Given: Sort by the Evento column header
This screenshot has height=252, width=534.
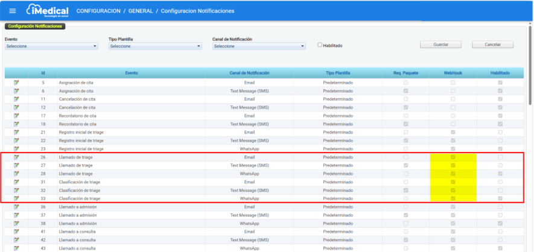Looking at the screenshot, I should click(131, 73).
